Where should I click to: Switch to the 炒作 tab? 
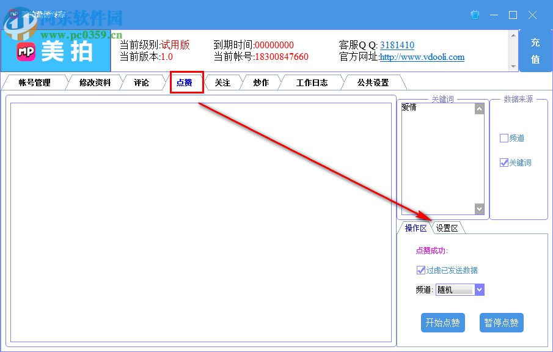pyautogui.click(x=261, y=82)
